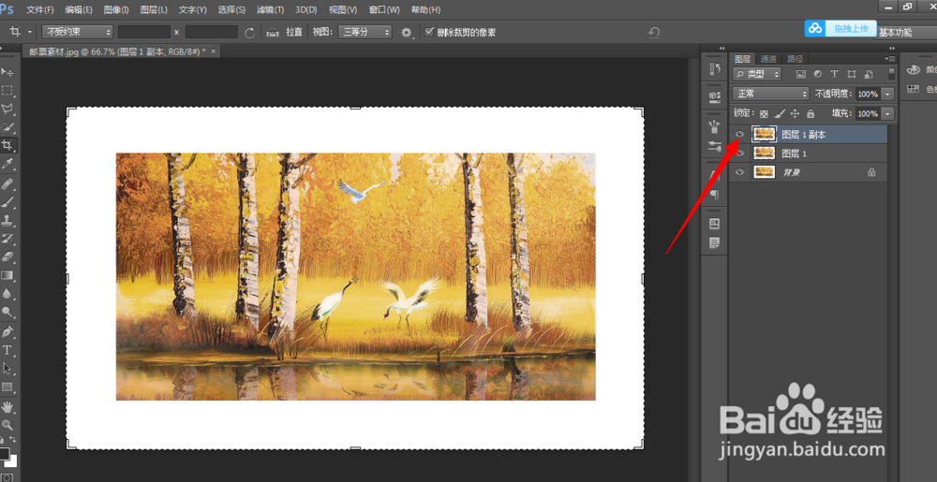Toggle 删除裁剪的像素 checkbox
Viewport: 937px width, 482px height.
pyautogui.click(x=429, y=32)
